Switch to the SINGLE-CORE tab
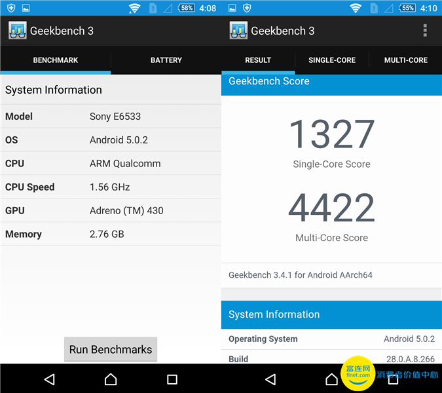Screen dimensions: 442x393 click(x=332, y=60)
